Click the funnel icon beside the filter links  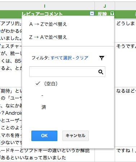coord(102,58)
